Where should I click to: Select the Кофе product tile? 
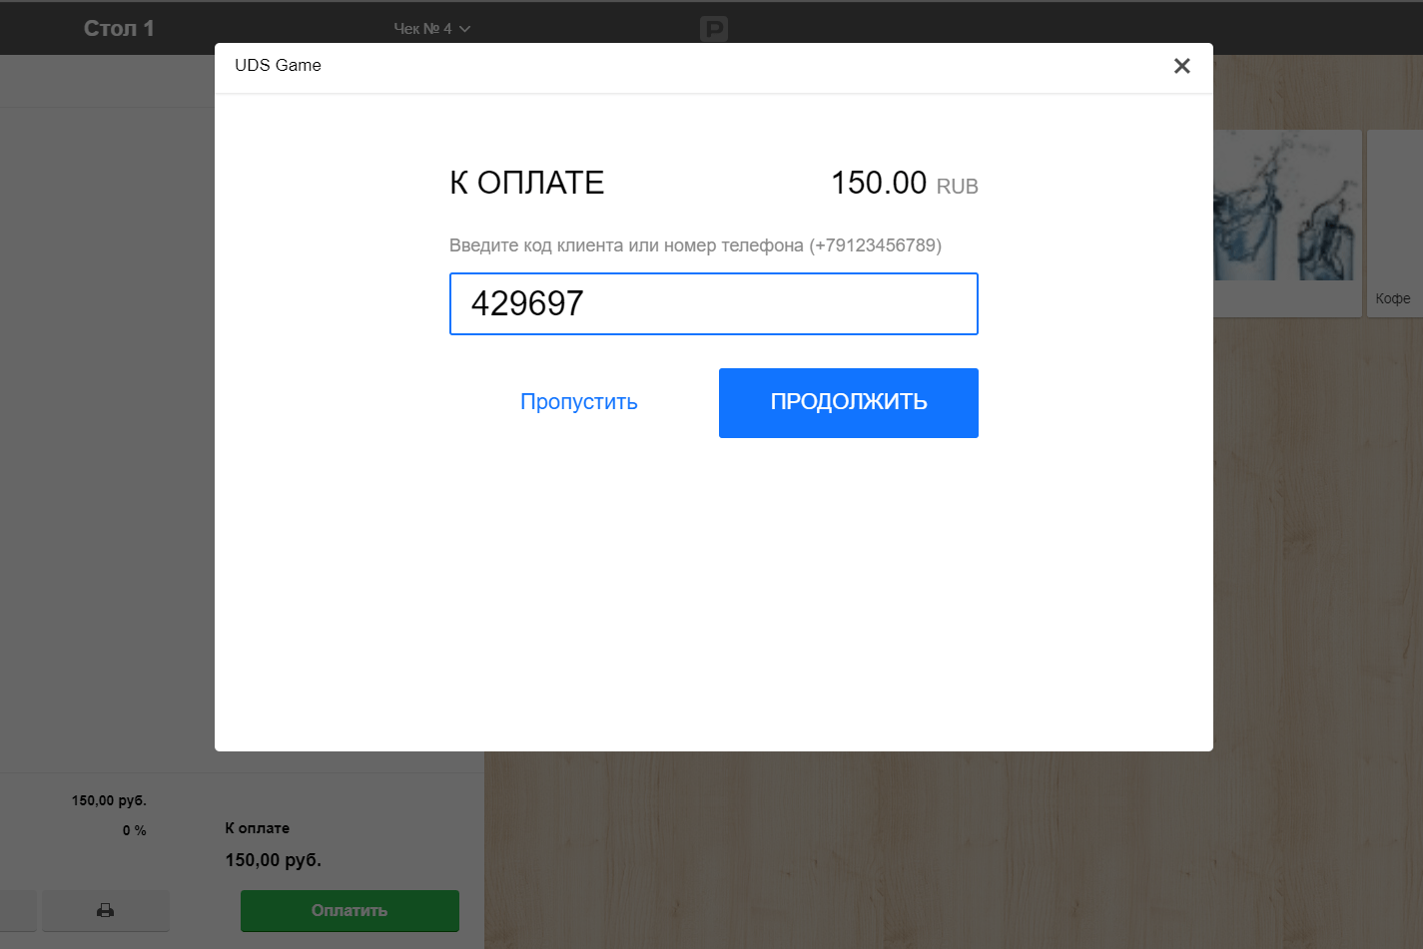tap(1394, 223)
